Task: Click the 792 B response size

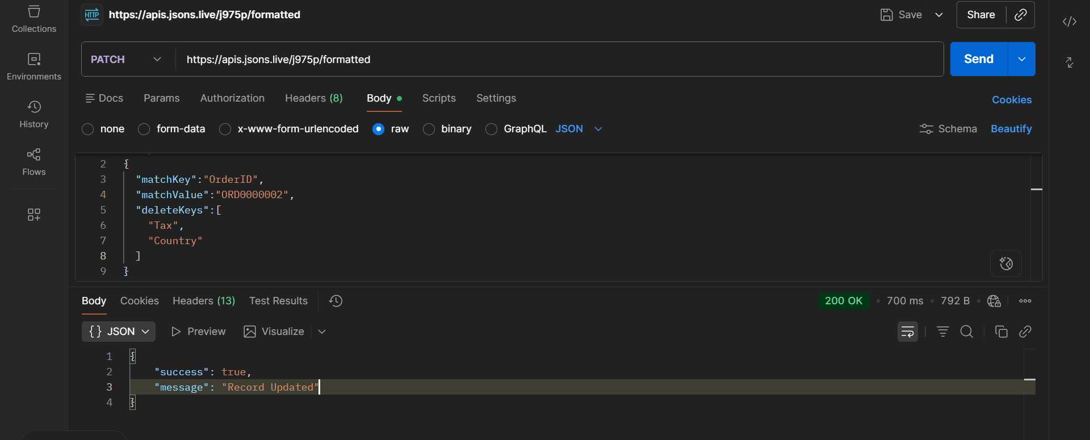Action: (955, 301)
